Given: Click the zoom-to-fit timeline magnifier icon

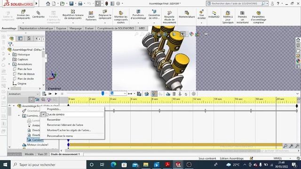Looking at the screenshot, I should [285, 146].
